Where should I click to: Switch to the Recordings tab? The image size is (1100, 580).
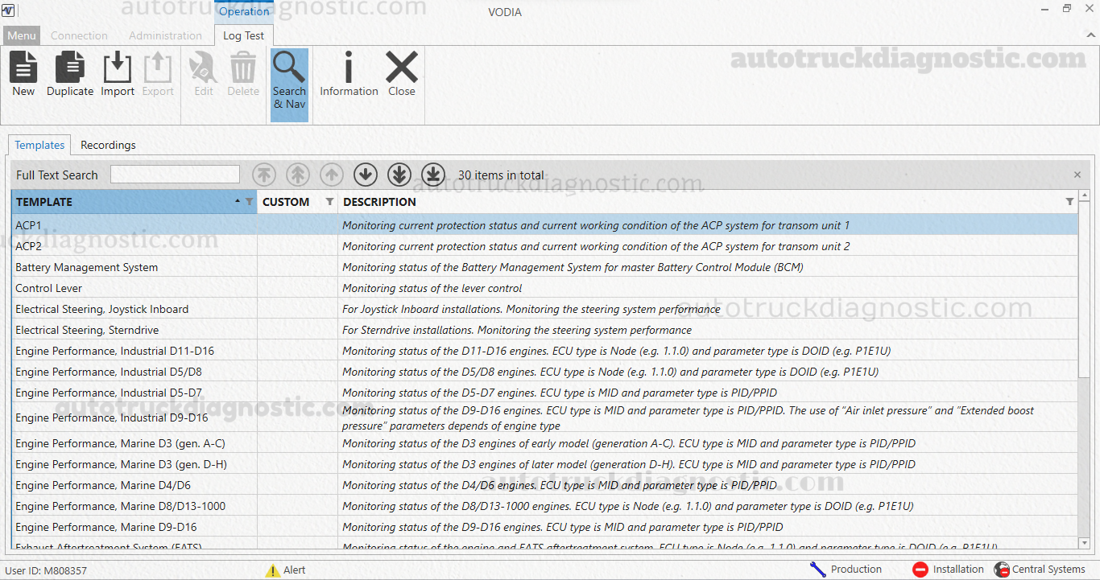tap(108, 145)
